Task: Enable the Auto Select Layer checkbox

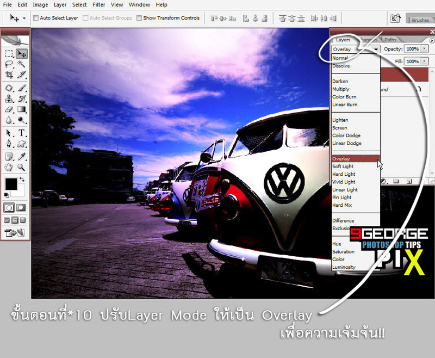Action: [x=36, y=18]
